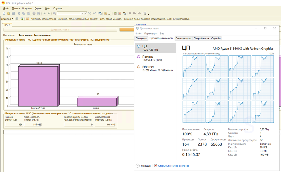This screenshot has width=281, height=172.
Task: Click the Copy toolbar icon
Action: [x=23, y=14]
